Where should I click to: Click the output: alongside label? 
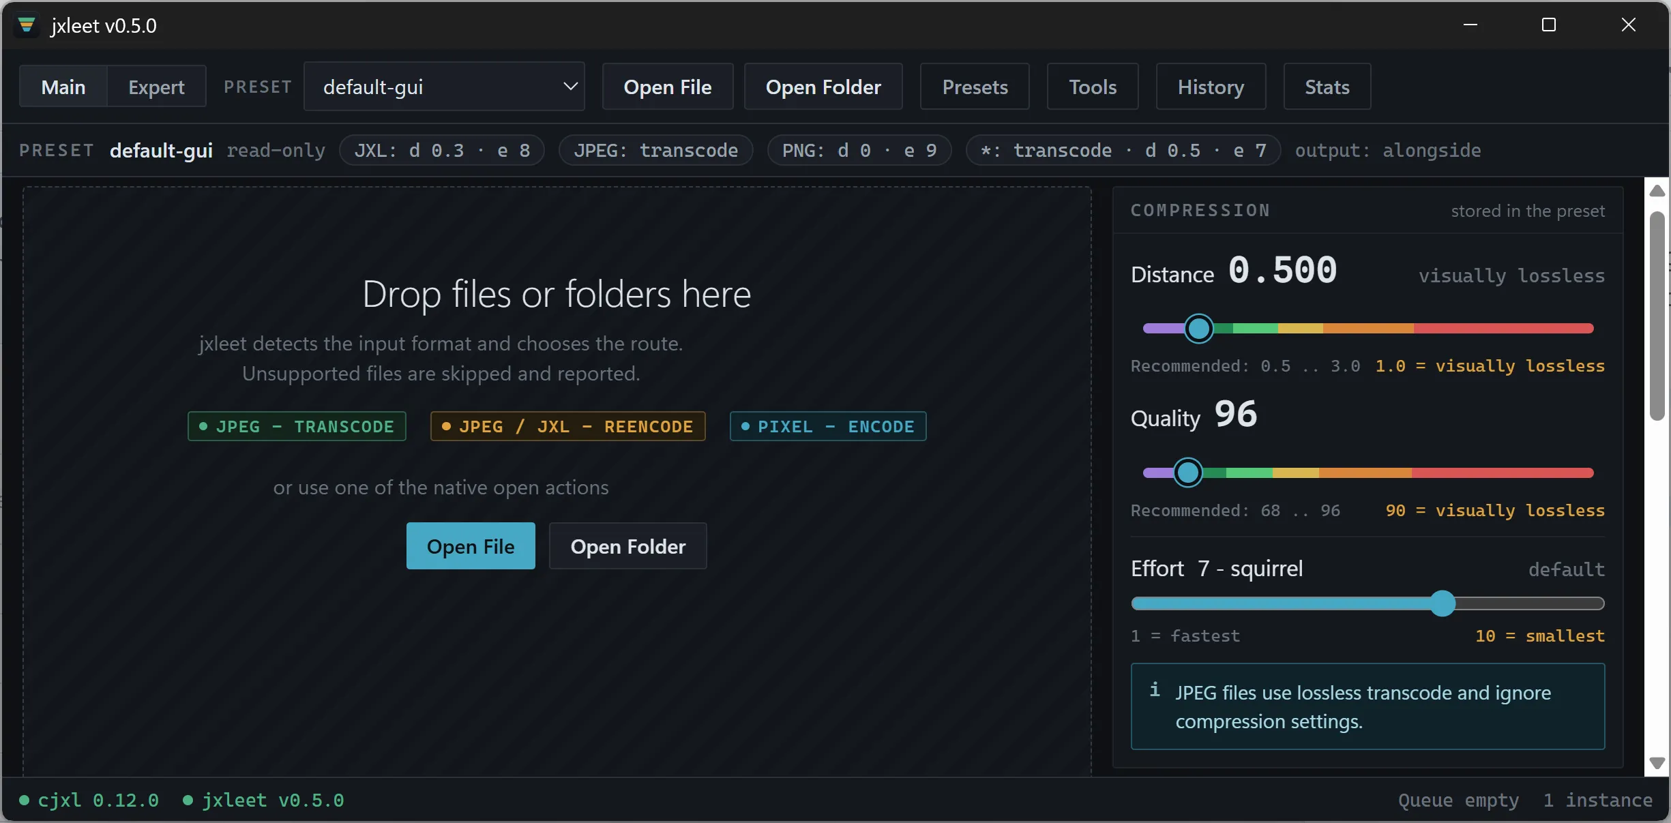[1388, 150]
